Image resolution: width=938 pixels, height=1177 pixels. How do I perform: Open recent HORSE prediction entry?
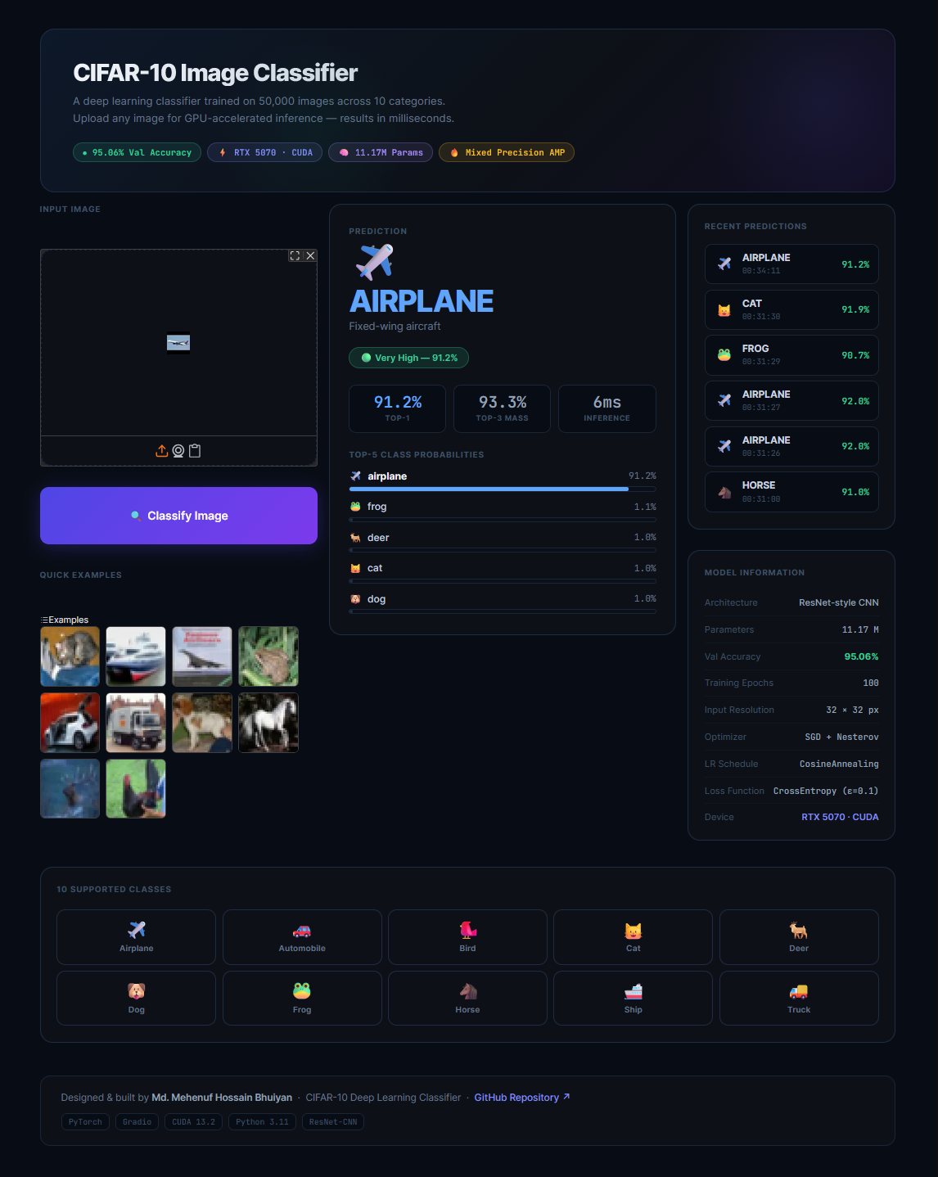[x=791, y=492]
